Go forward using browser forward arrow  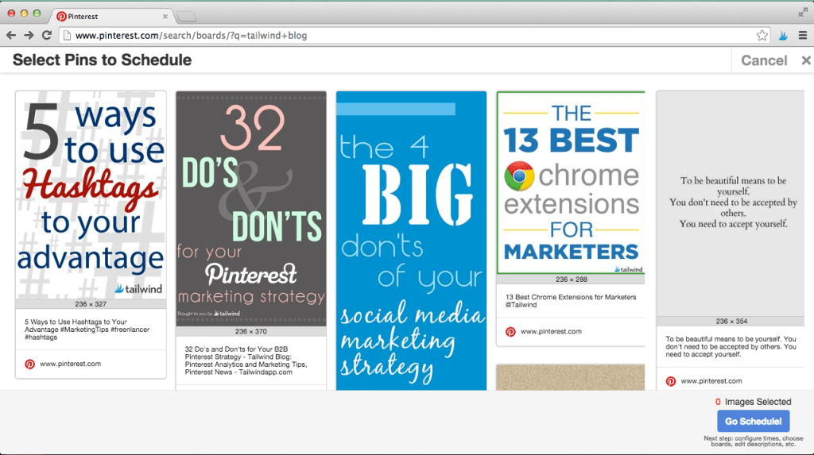(x=29, y=35)
